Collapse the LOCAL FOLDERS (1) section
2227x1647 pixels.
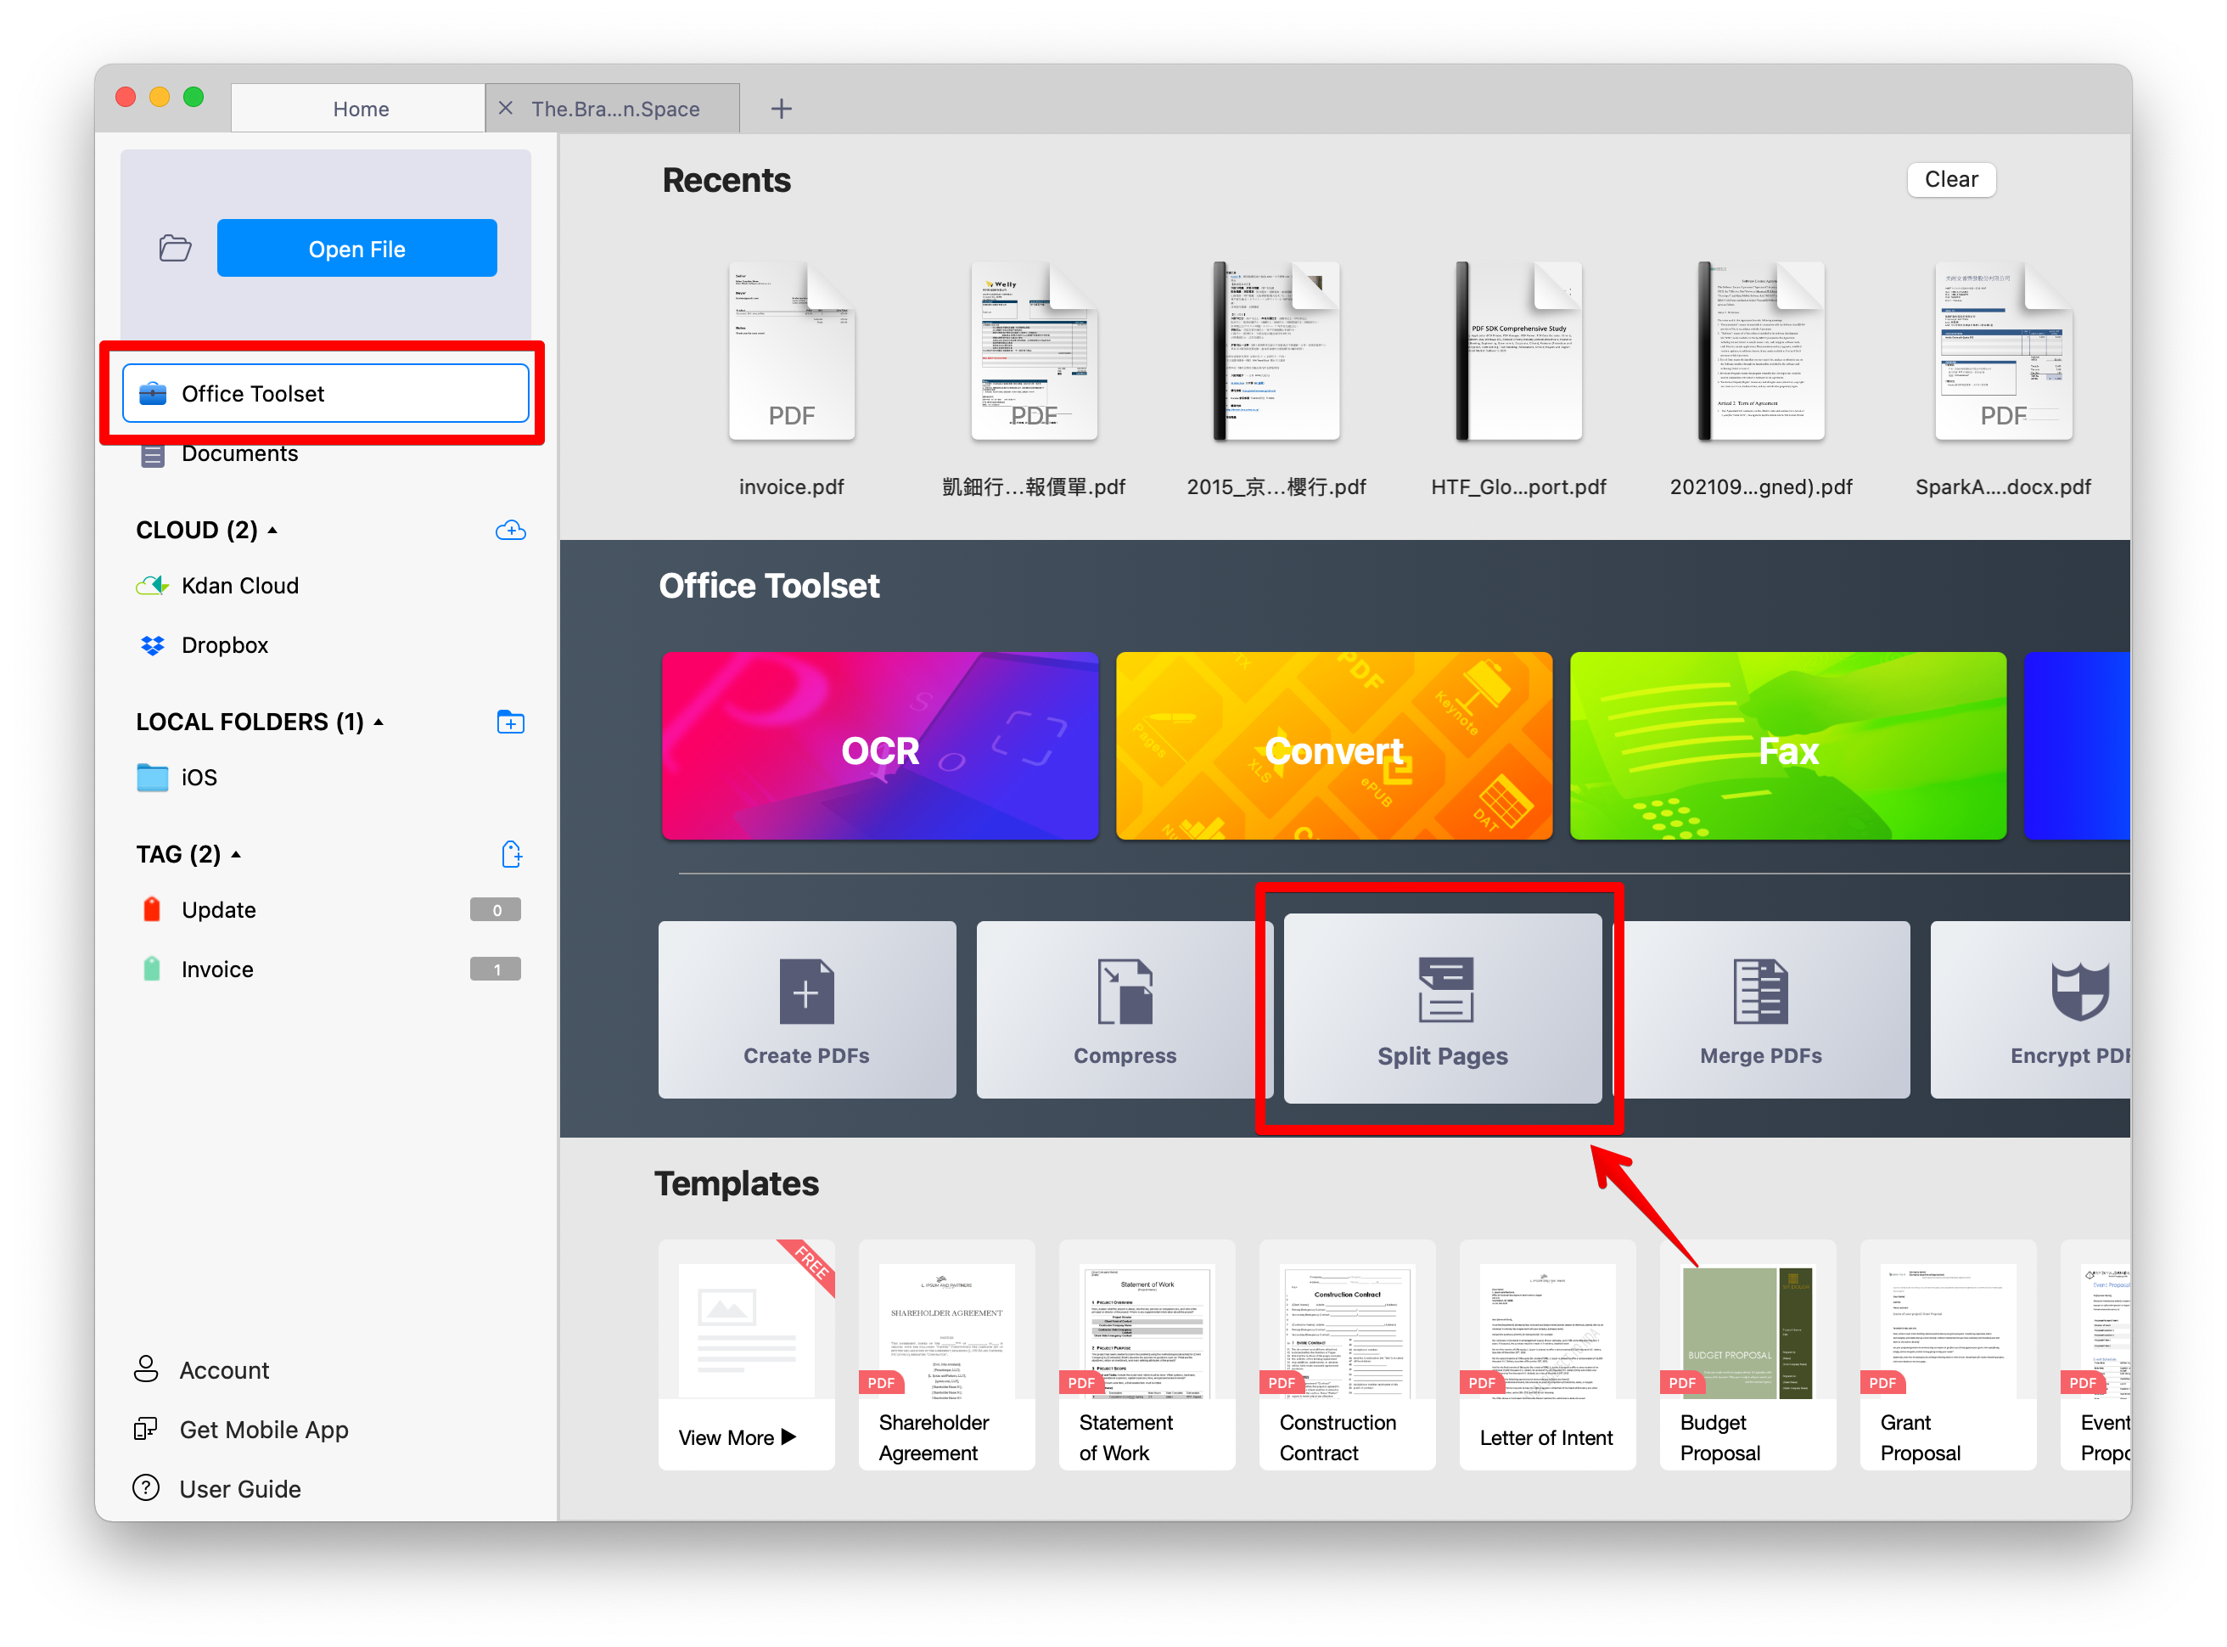tap(379, 722)
